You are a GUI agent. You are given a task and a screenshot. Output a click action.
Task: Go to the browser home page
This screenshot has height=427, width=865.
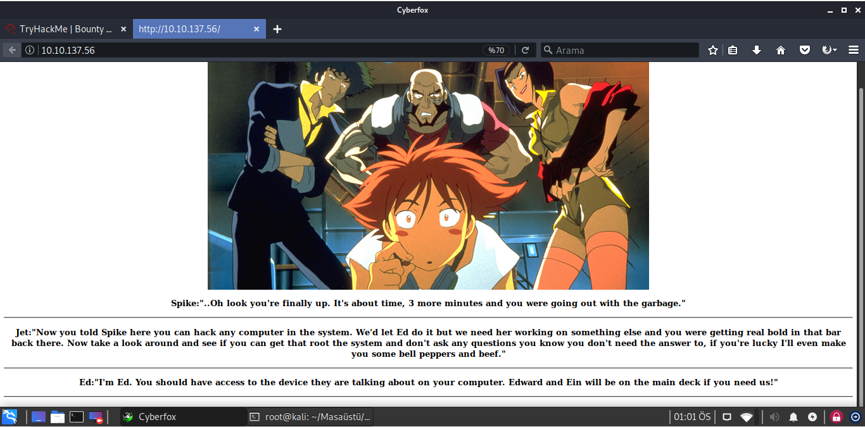[x=780, y=50]
